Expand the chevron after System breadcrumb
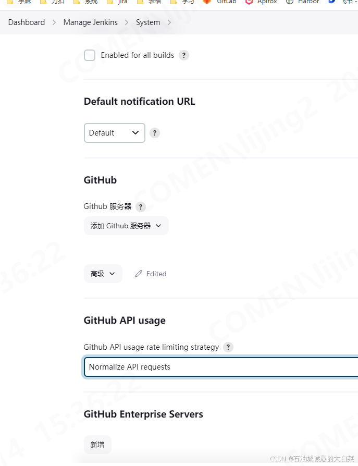Screen dimensions: 358x466 tap(169, 22)
